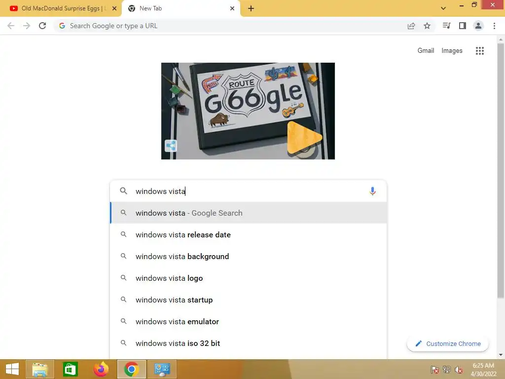Open the Chrome profile avatar
This screenshot has width=505, height=379.
pos(478,26)
